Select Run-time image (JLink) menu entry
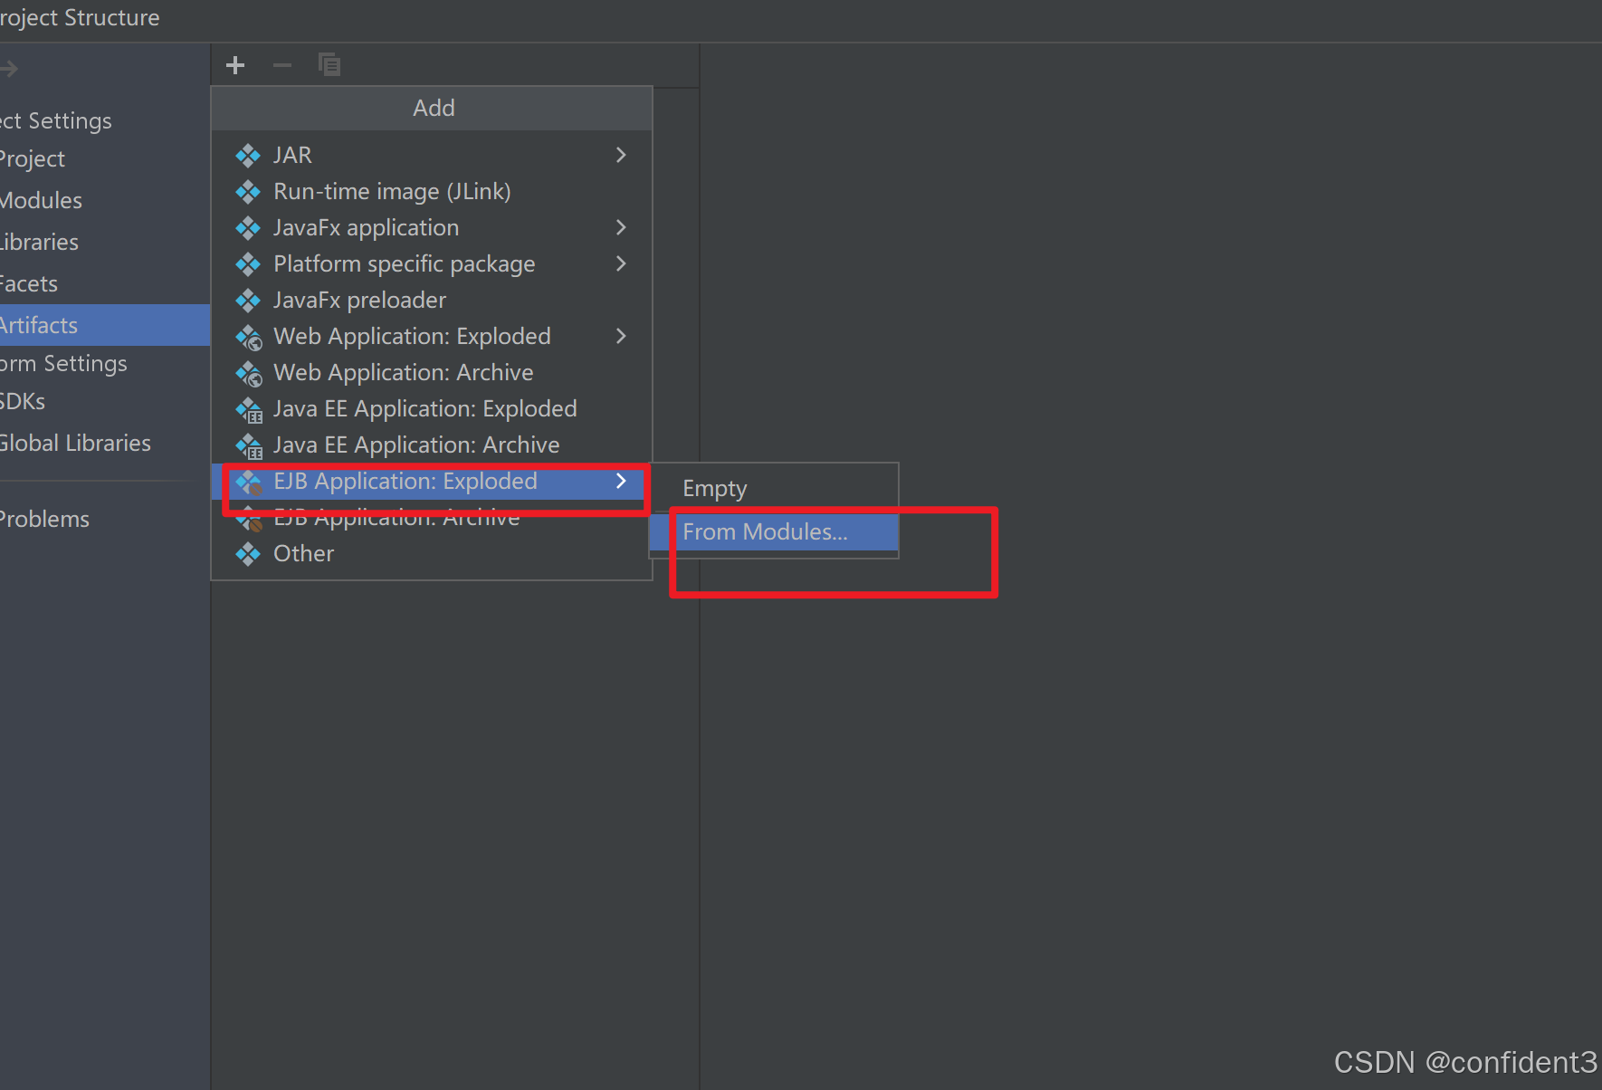Viewport: 1602px width, 1090px height. (432, 191)
